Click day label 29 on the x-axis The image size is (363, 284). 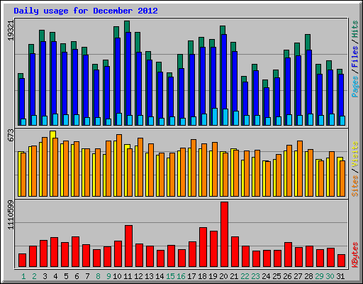[x=319, y=276]
